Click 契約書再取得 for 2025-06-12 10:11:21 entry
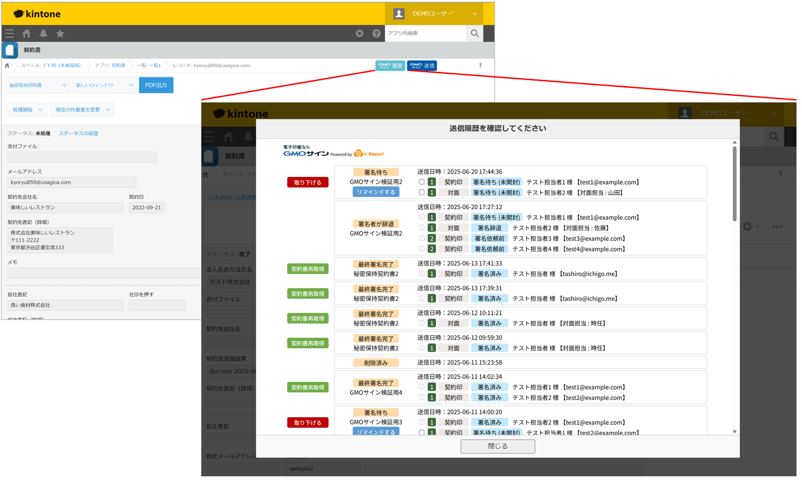 pos(307,318)
